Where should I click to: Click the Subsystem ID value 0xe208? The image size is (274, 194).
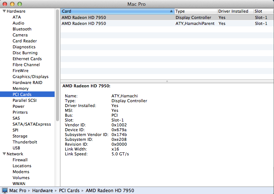[x=119, y=139]
